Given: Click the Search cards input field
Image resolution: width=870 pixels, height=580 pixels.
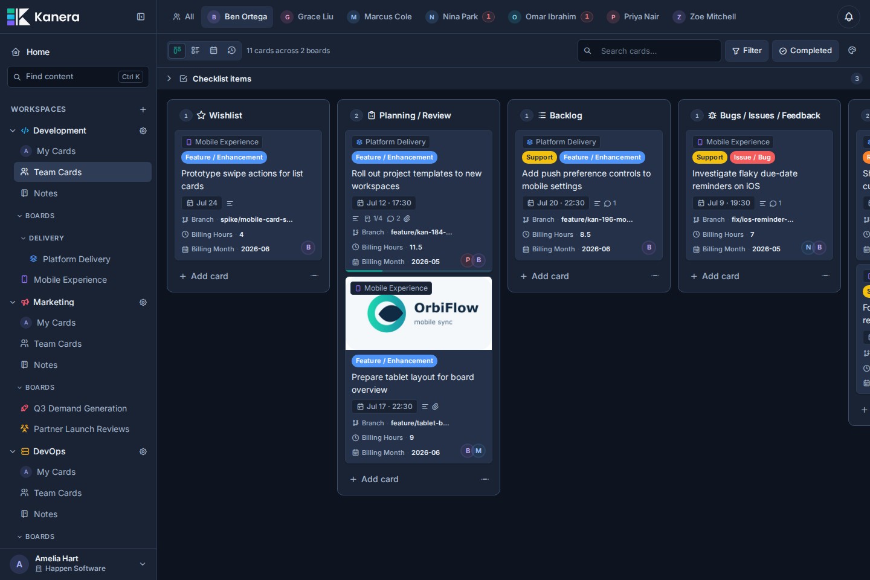Looking at the screenshot, I should tap(649, 51).
